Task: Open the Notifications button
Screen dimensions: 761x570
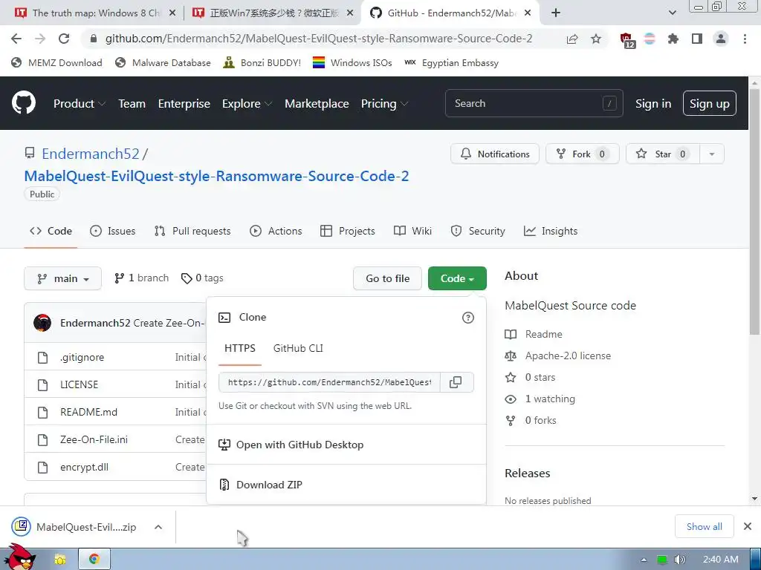Action: click(x=494, y=154)
